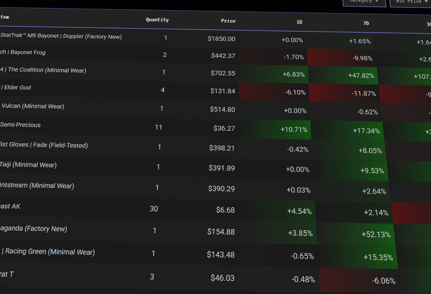The height and width of the screenshot is (294, 431).
Task: Sort by the 7D change column
Action: (366, 23)
